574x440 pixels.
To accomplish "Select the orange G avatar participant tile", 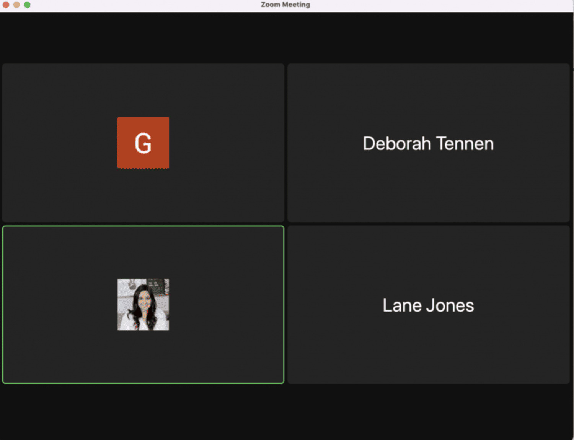I will (x=143, y=143).
